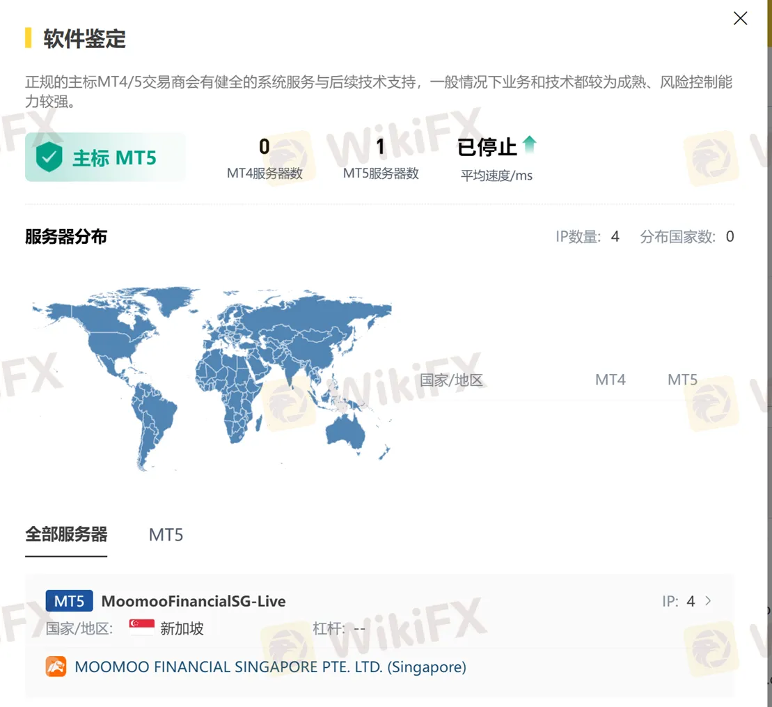Switch to the 全部服务器 tab
The image size is (772, 707).
click(66, 534)
